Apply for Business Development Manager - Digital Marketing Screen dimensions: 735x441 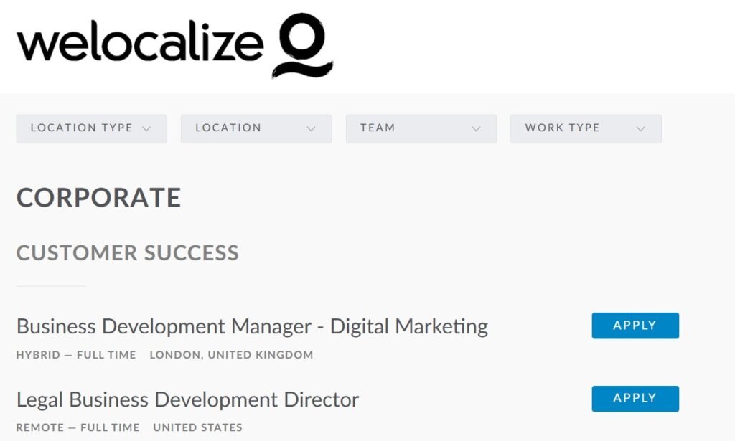(635, 326)
